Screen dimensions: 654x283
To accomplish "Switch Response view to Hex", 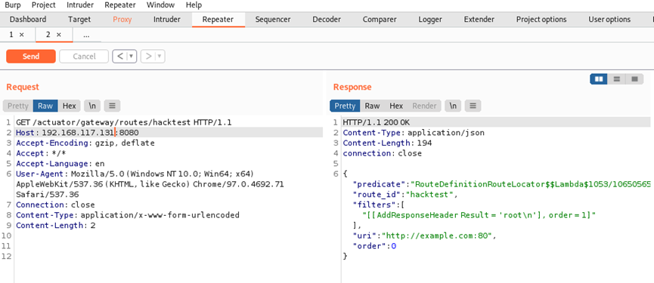I will [x=396, y=106].
